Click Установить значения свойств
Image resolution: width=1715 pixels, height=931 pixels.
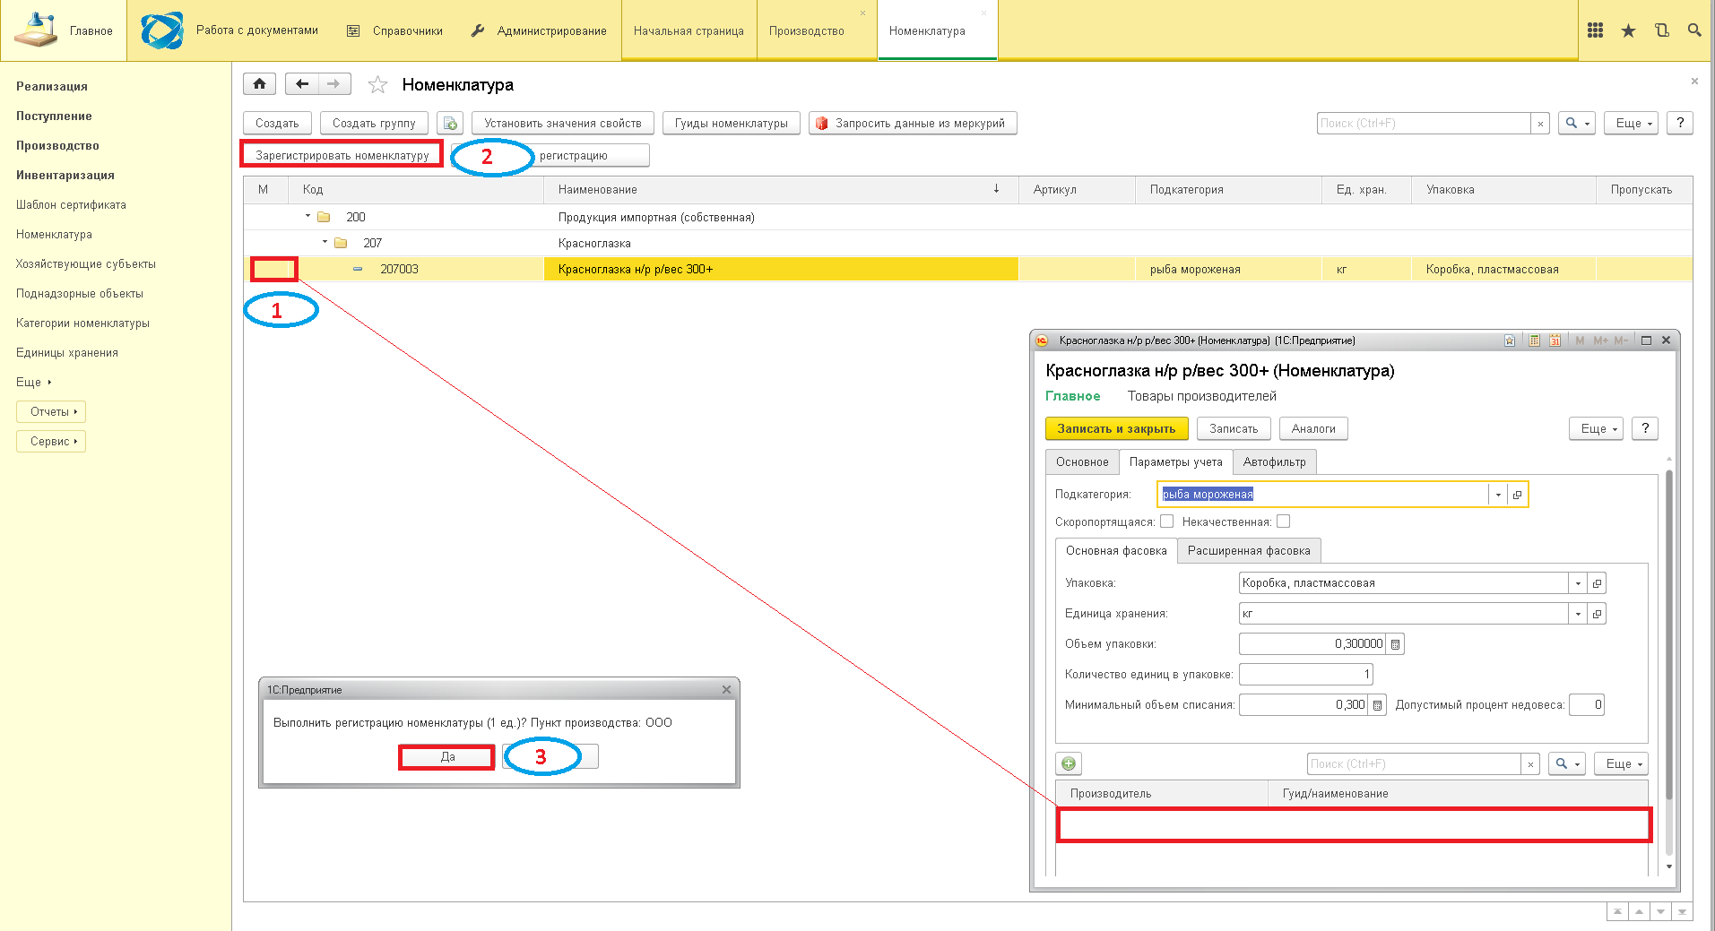(x=563, y=124)
